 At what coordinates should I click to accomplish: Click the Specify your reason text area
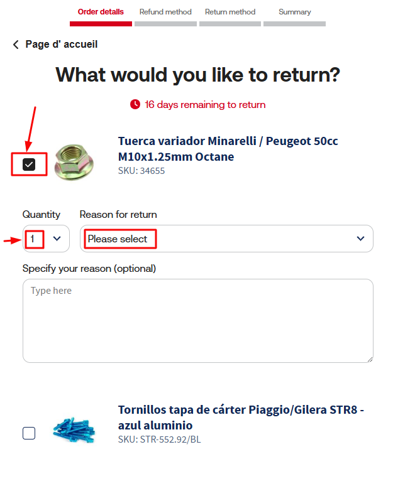coord(197,320)
